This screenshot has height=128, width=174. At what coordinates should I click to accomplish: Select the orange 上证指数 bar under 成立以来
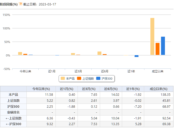[x=158, y=49]
